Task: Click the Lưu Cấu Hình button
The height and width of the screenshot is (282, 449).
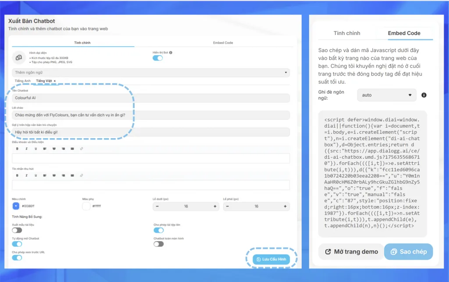Action: click(x=271, y=259)
